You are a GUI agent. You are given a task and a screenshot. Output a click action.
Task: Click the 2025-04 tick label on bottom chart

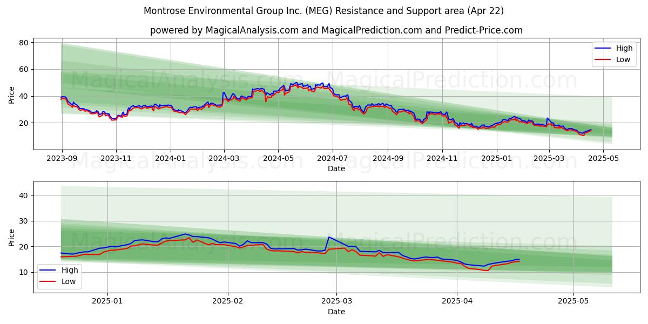point(457,302)
